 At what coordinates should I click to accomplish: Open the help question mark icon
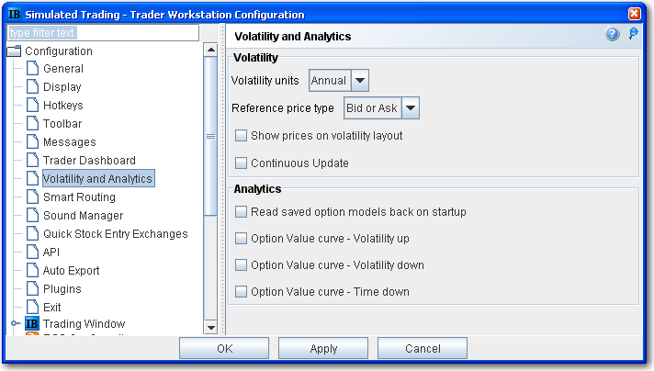[x=612, y=34]
